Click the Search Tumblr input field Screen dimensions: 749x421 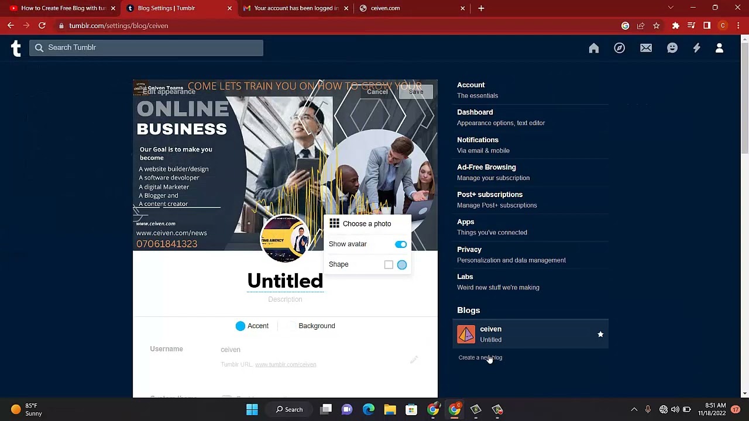coord(146,47)
